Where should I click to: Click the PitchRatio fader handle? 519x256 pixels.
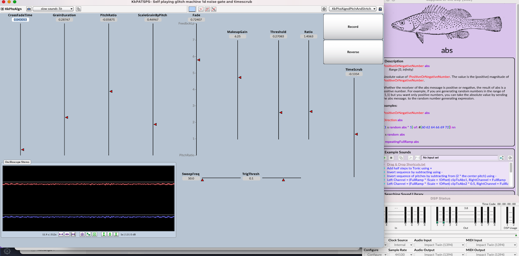111,91
